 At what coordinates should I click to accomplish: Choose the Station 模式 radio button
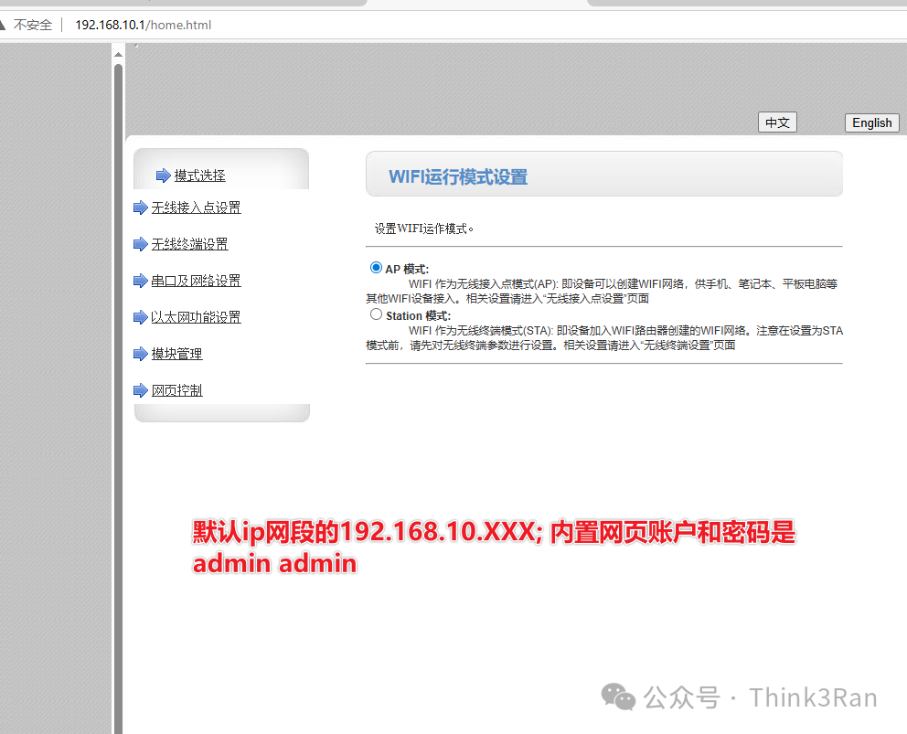pyautogui.click(x=376, y=314)
